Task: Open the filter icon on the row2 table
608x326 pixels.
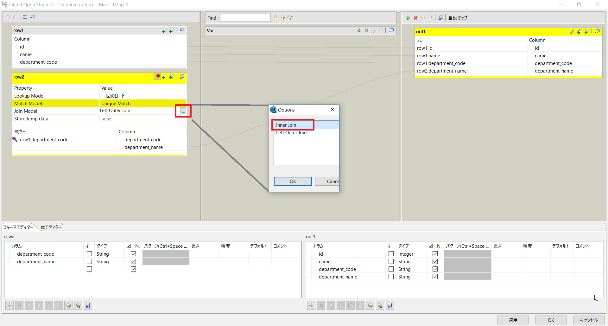Action: 171,77
